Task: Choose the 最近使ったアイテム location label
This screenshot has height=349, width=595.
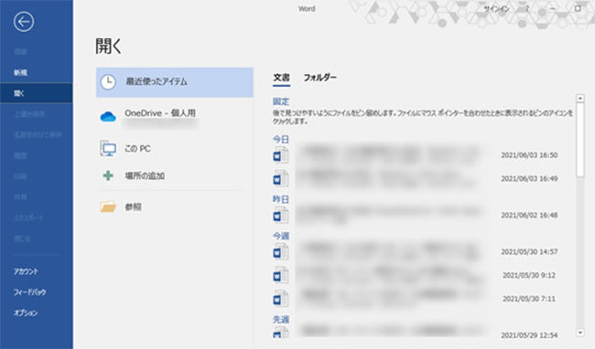Action: point(157,81)
